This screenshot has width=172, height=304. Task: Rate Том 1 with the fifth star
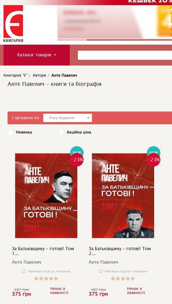[56, 279]
